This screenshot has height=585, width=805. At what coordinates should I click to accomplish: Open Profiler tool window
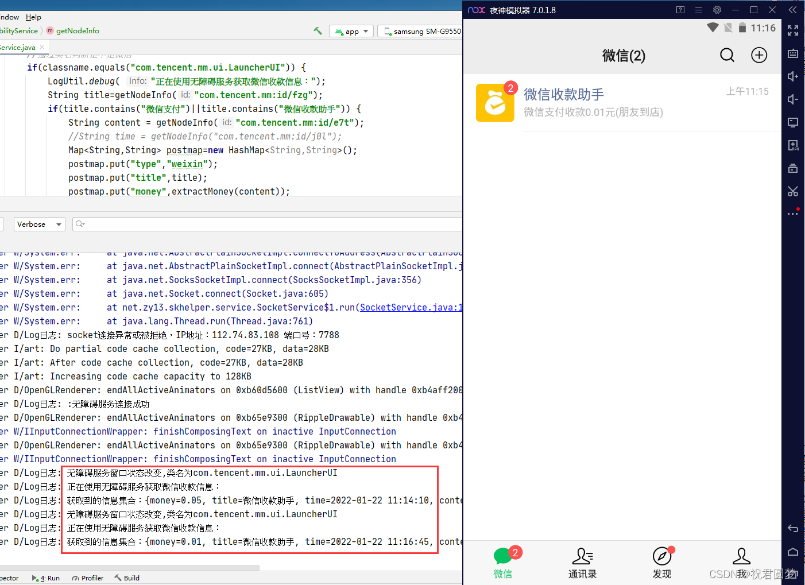(88, 578)
